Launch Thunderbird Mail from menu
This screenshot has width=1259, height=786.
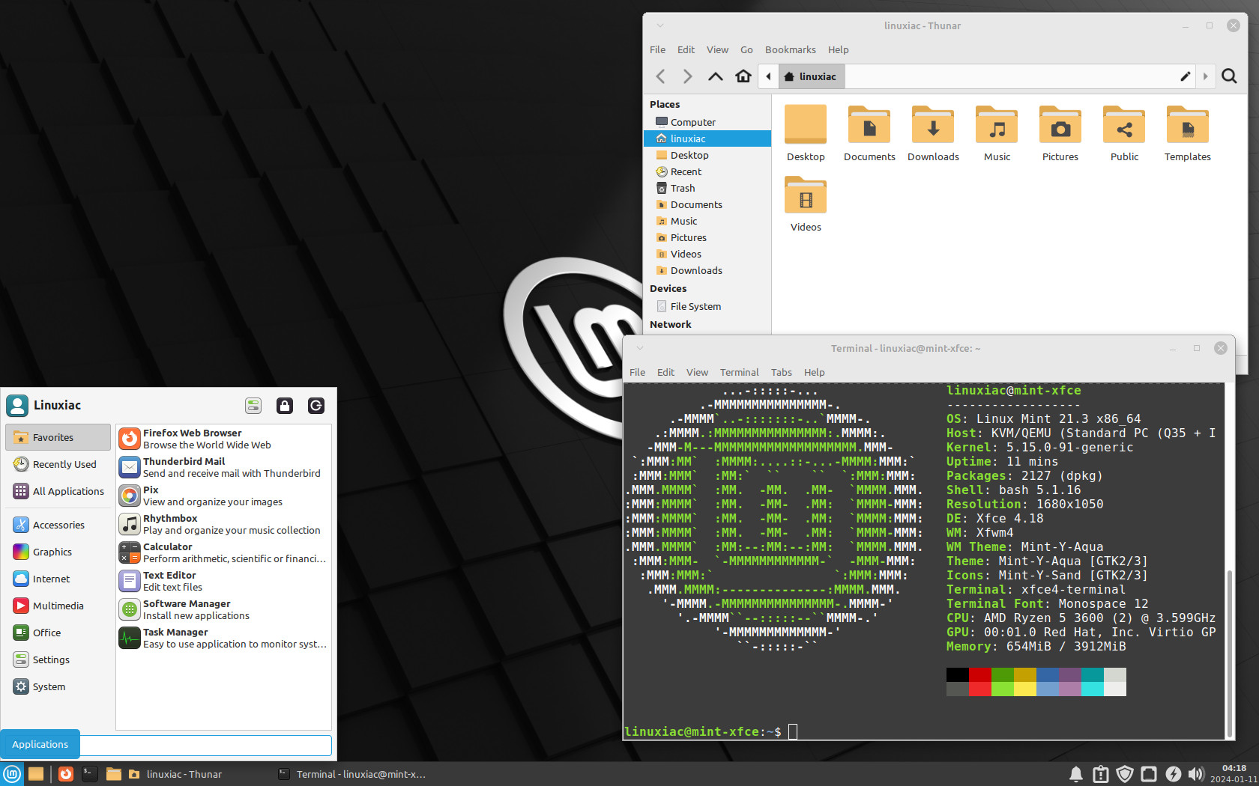[x=223, y=467]
